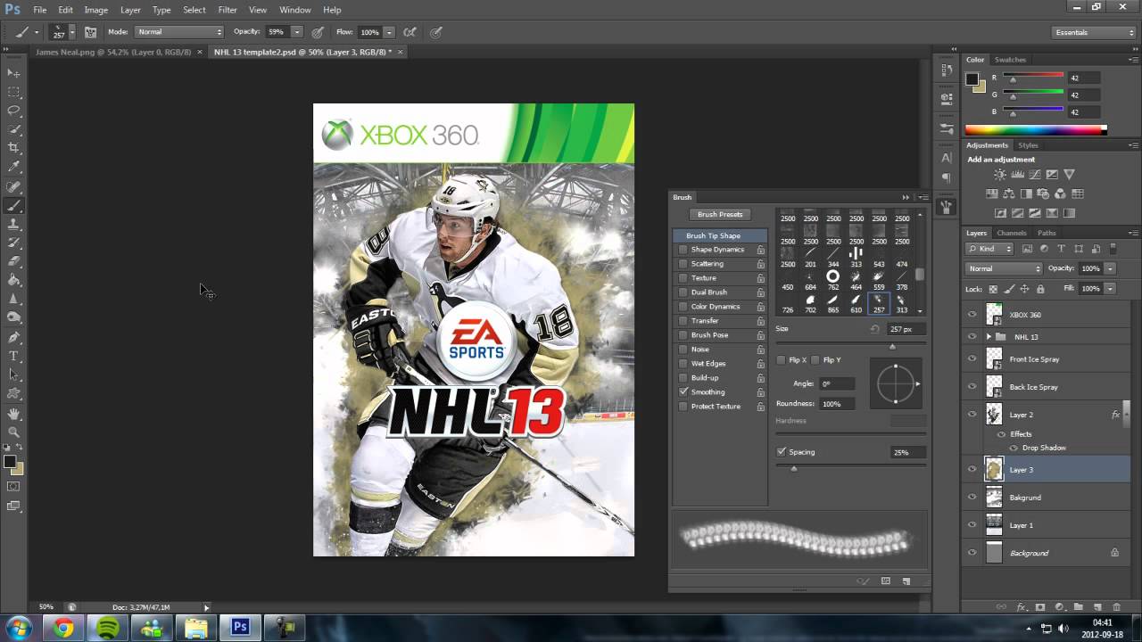Open the Filter menu
The height and width of the screenshot is (642, 1142).
[228, 10]
